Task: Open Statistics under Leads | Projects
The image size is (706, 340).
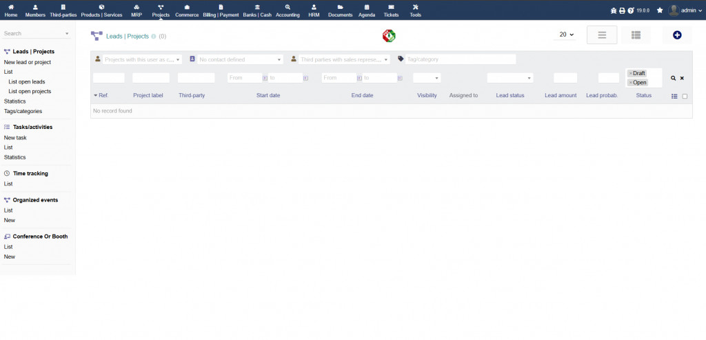Action: coord(15,101)
